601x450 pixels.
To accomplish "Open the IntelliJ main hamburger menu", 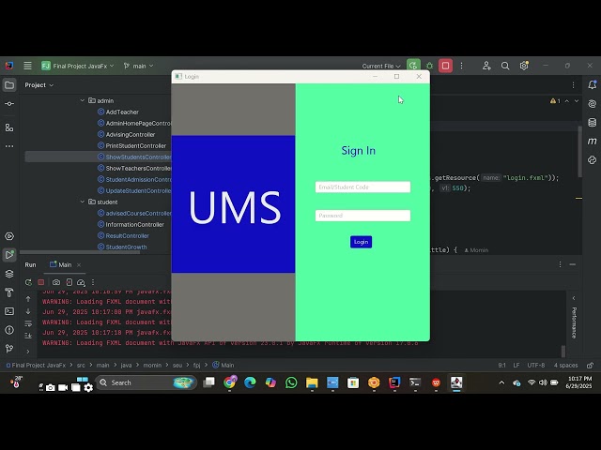I will click(27, 66).
